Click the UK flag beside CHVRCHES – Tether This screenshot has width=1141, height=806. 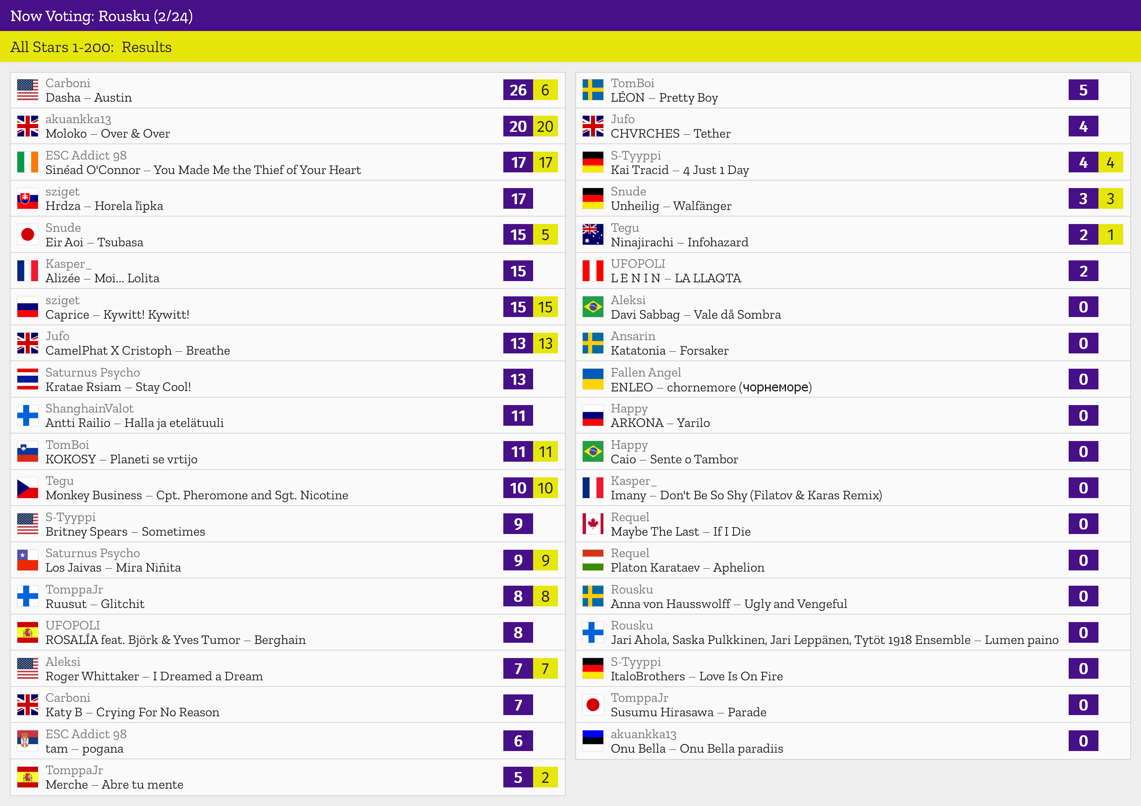pyautogui.click(x=593, y=126)
